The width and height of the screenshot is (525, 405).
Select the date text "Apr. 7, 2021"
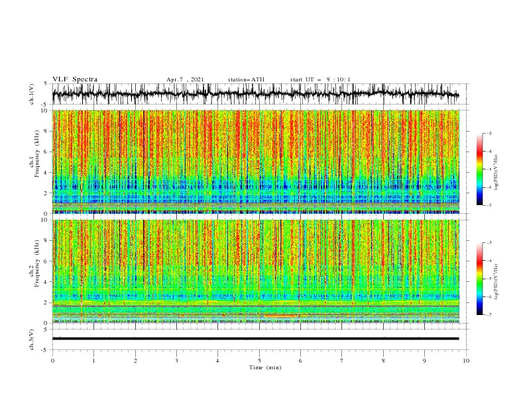(x=185, y=79)
